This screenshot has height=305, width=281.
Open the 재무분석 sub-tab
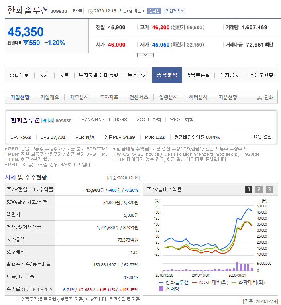tap(79, 97)
